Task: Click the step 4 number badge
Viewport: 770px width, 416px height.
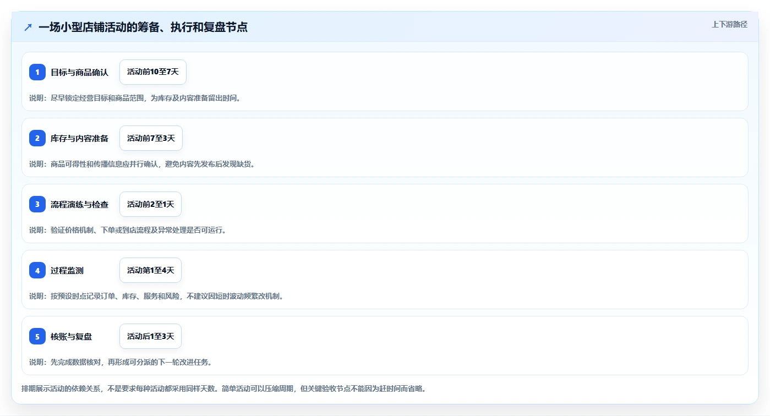Action: pos(37,270)
